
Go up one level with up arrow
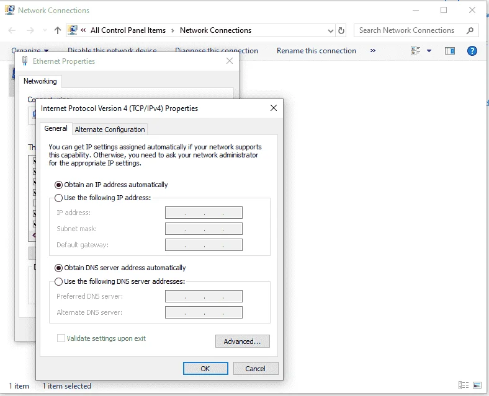tap(57, 30)
